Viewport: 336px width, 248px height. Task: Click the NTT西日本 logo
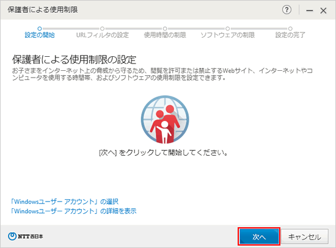[x=26, y=236]
